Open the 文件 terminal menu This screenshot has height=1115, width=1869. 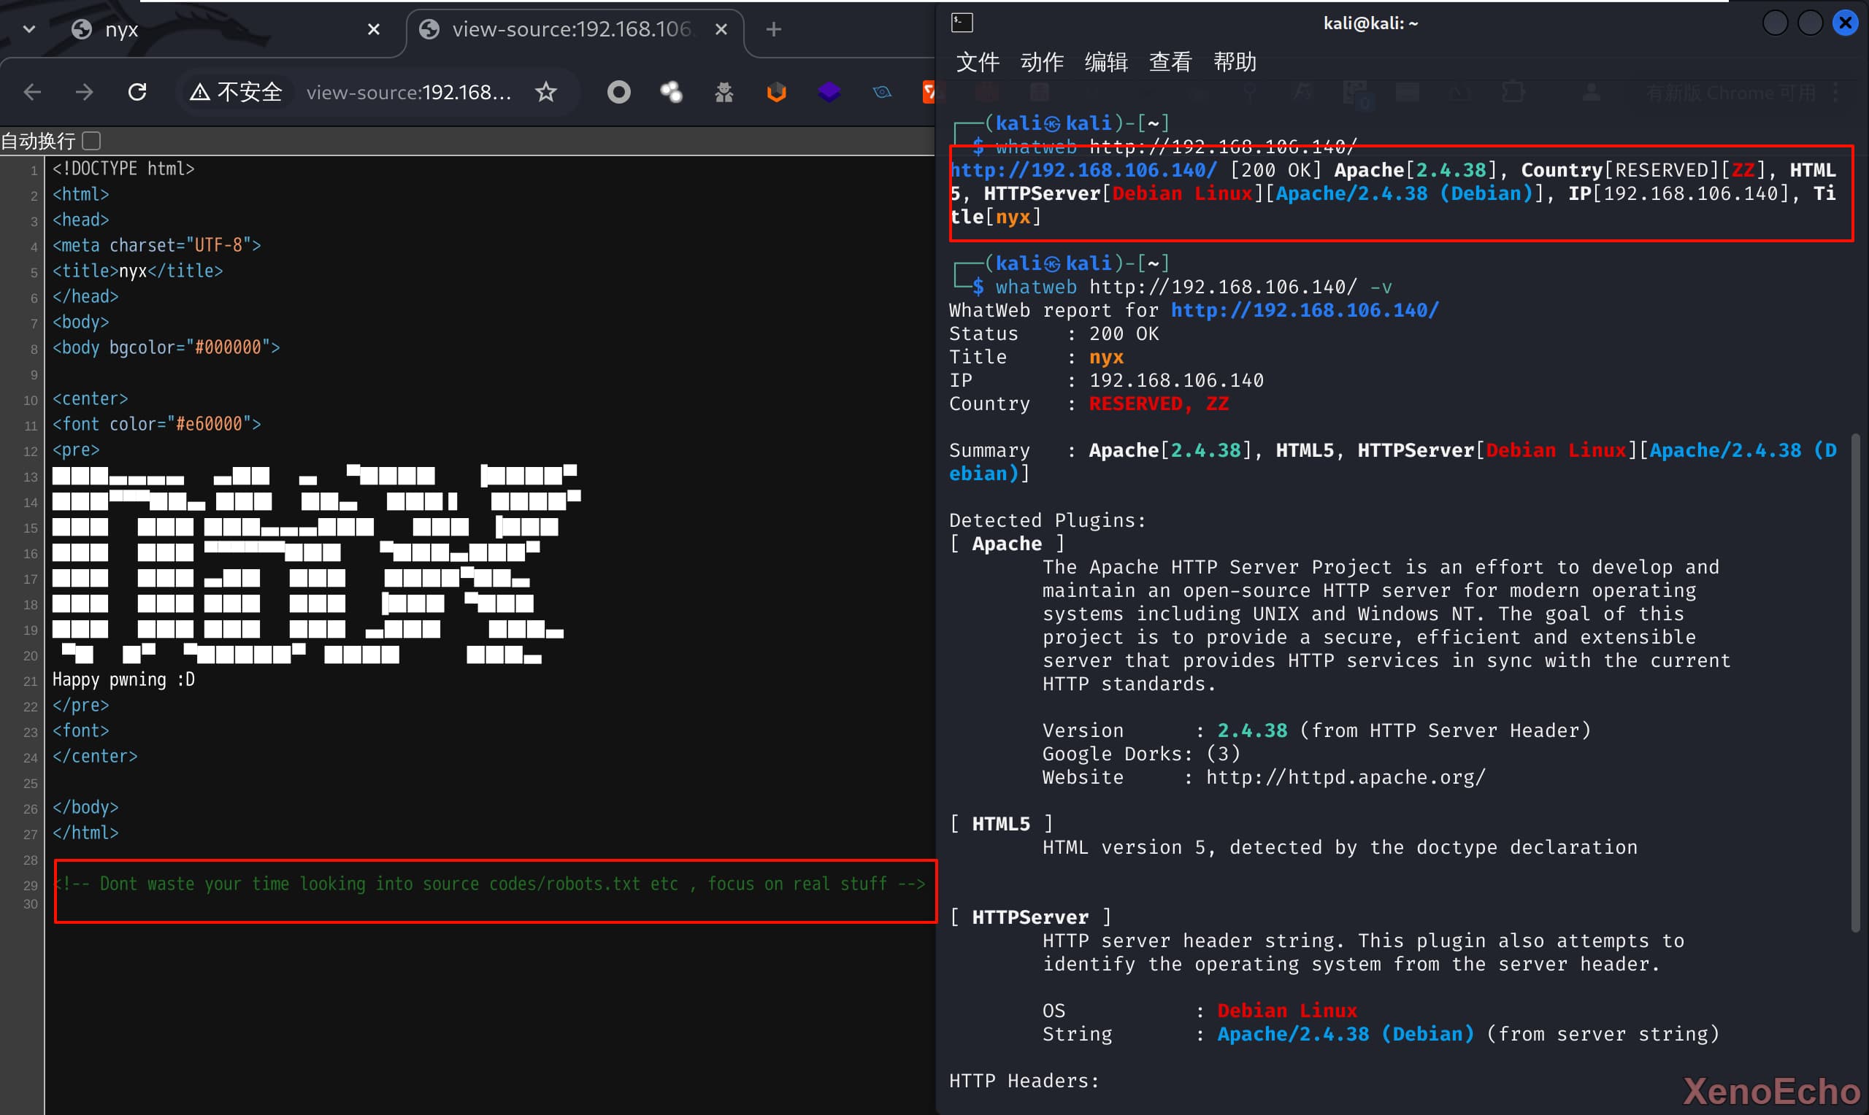click(977, 61)
